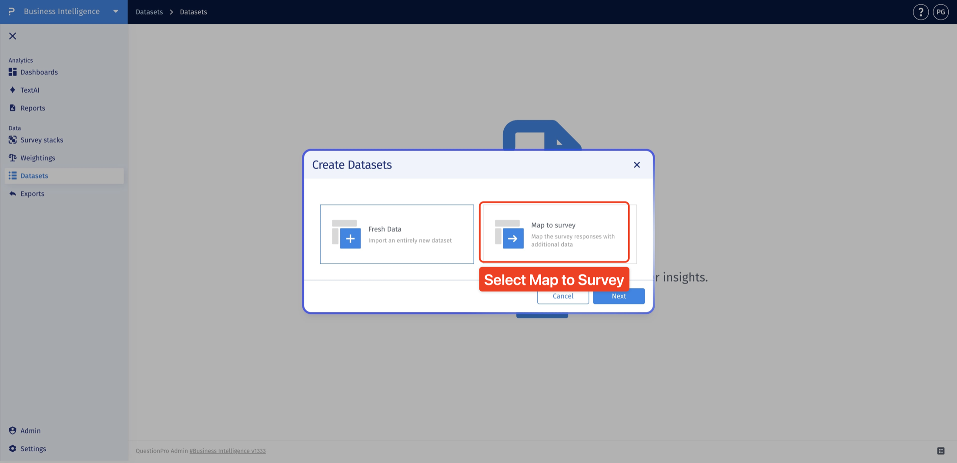The width and height of the screenshot is (957, 463).
Task: Select Datasets in the sidebar
Action: (64, 176)
